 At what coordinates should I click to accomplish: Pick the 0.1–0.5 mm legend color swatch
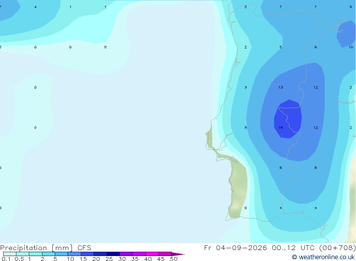(x=10, y=254)
